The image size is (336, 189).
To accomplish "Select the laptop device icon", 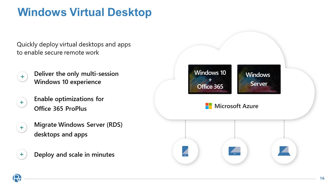I will tap(284, 151).
